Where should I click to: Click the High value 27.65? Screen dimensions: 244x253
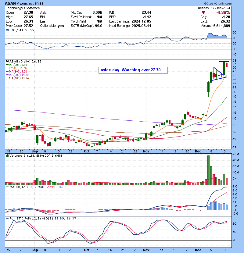pyautogui.click(x=28, y=17)
